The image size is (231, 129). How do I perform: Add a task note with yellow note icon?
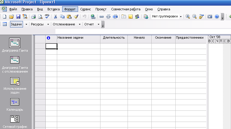click(131, 17)
